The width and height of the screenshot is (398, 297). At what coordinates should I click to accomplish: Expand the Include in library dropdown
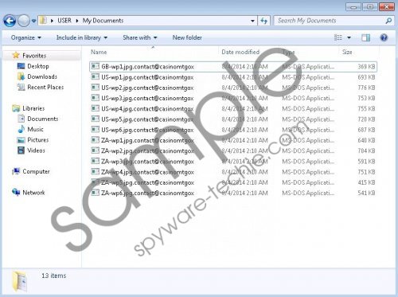point(82,37)
